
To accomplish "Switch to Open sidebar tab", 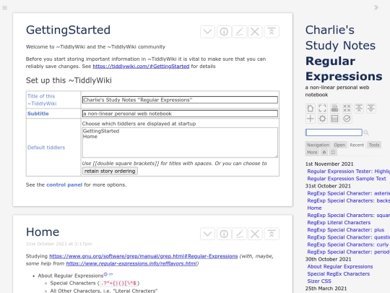I will click(339, 145).
